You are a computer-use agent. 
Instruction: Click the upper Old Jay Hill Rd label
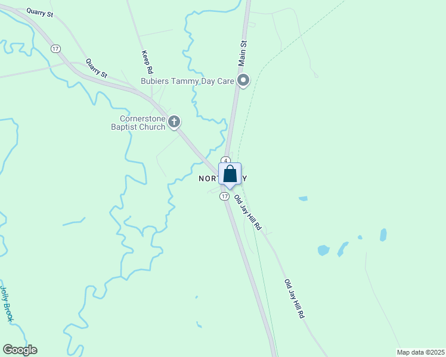[x=247, y=212]
